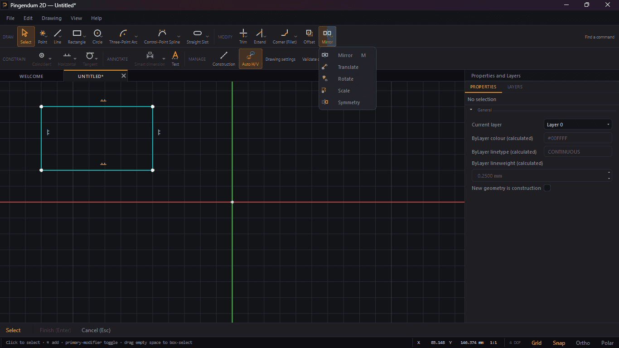Click Cancel (Esc) button
619x348 pixels.
click(x=96, y=330)
